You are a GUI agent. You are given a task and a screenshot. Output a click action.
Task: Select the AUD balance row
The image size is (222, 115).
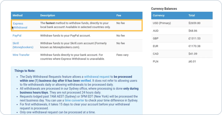pos(182,31)
